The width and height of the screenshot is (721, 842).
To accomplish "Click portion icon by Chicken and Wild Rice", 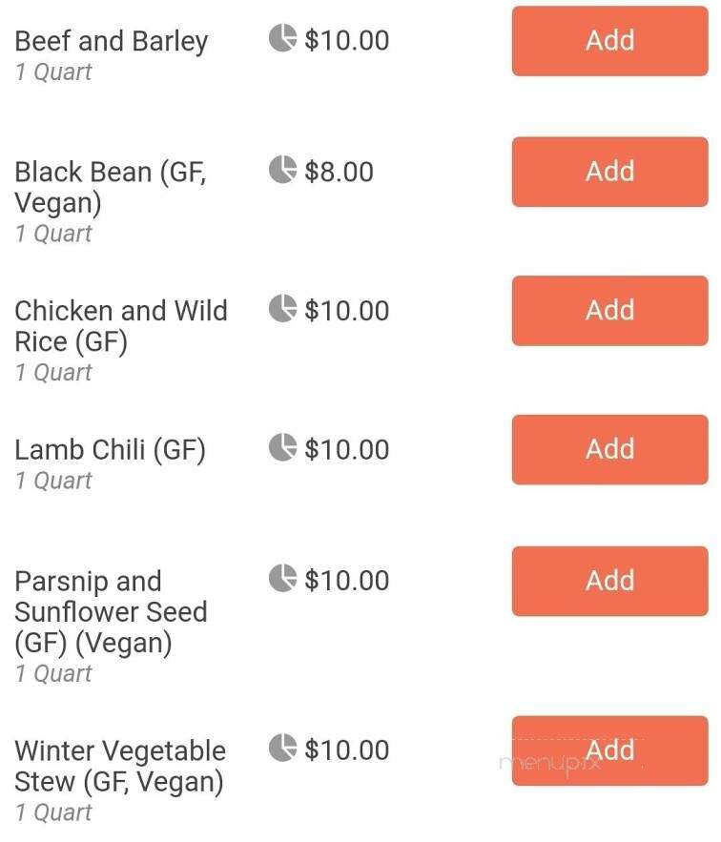I will click(x=282, y=308).
